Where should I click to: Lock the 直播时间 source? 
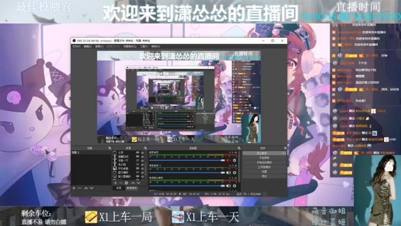142,156
